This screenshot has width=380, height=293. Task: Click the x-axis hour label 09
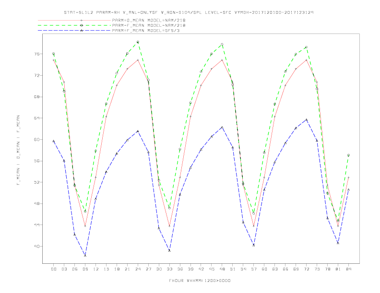pos(85,269)
